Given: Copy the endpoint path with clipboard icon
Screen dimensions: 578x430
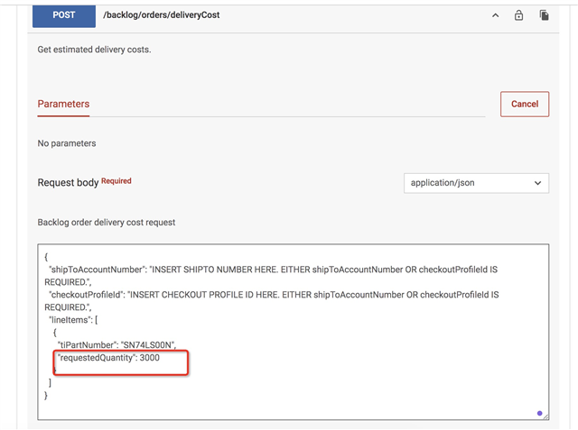Looking at the screenshot, I should (544, 15).
